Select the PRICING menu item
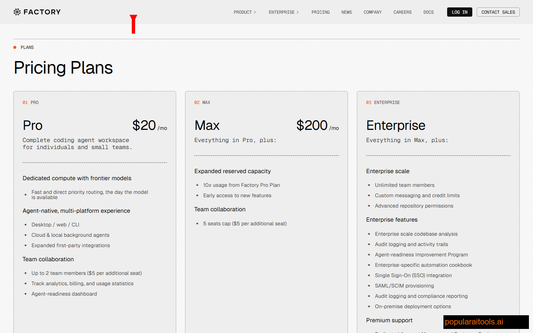The image size is (533, 333). coord(321,12)
